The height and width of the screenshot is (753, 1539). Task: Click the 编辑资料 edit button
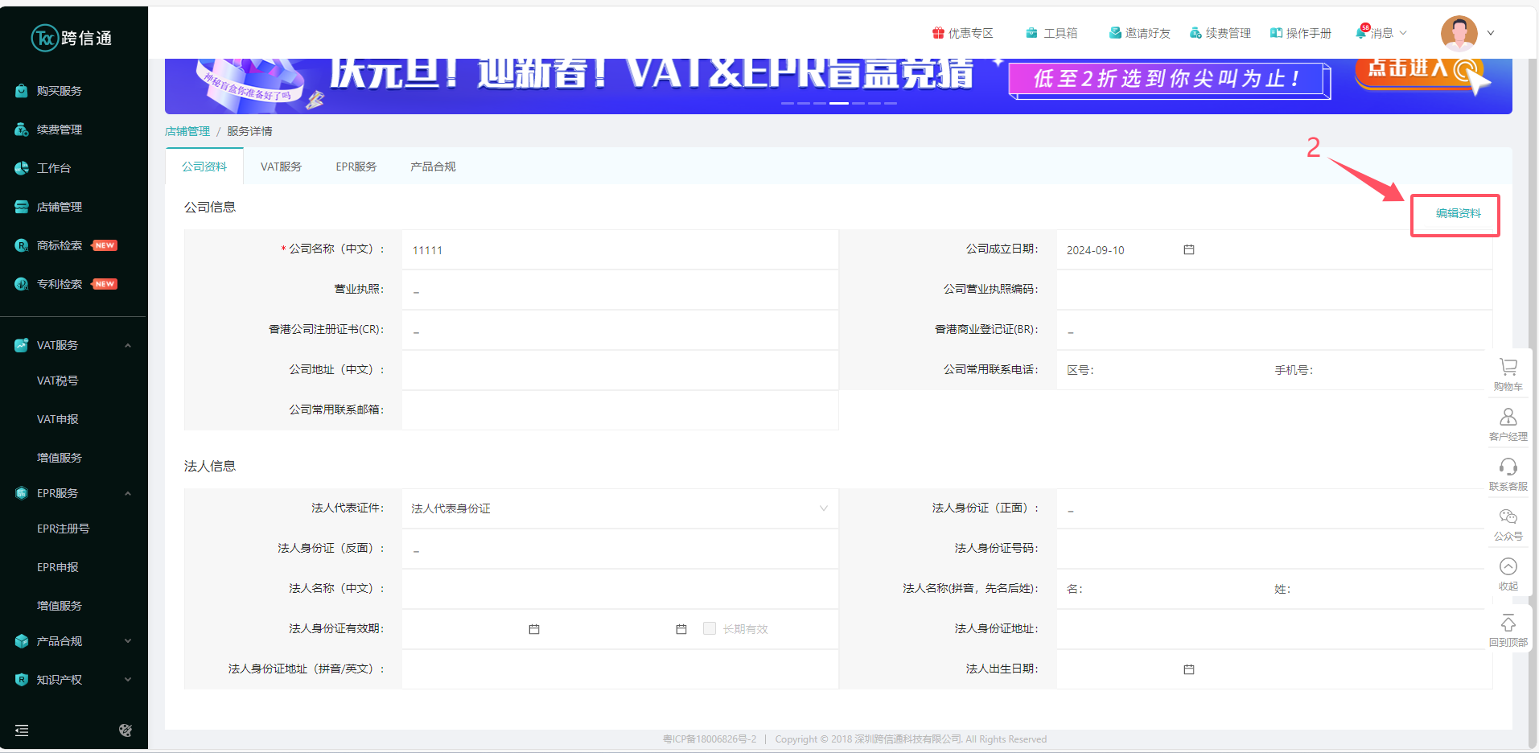pyautogui.click(x=1456, y=214)
